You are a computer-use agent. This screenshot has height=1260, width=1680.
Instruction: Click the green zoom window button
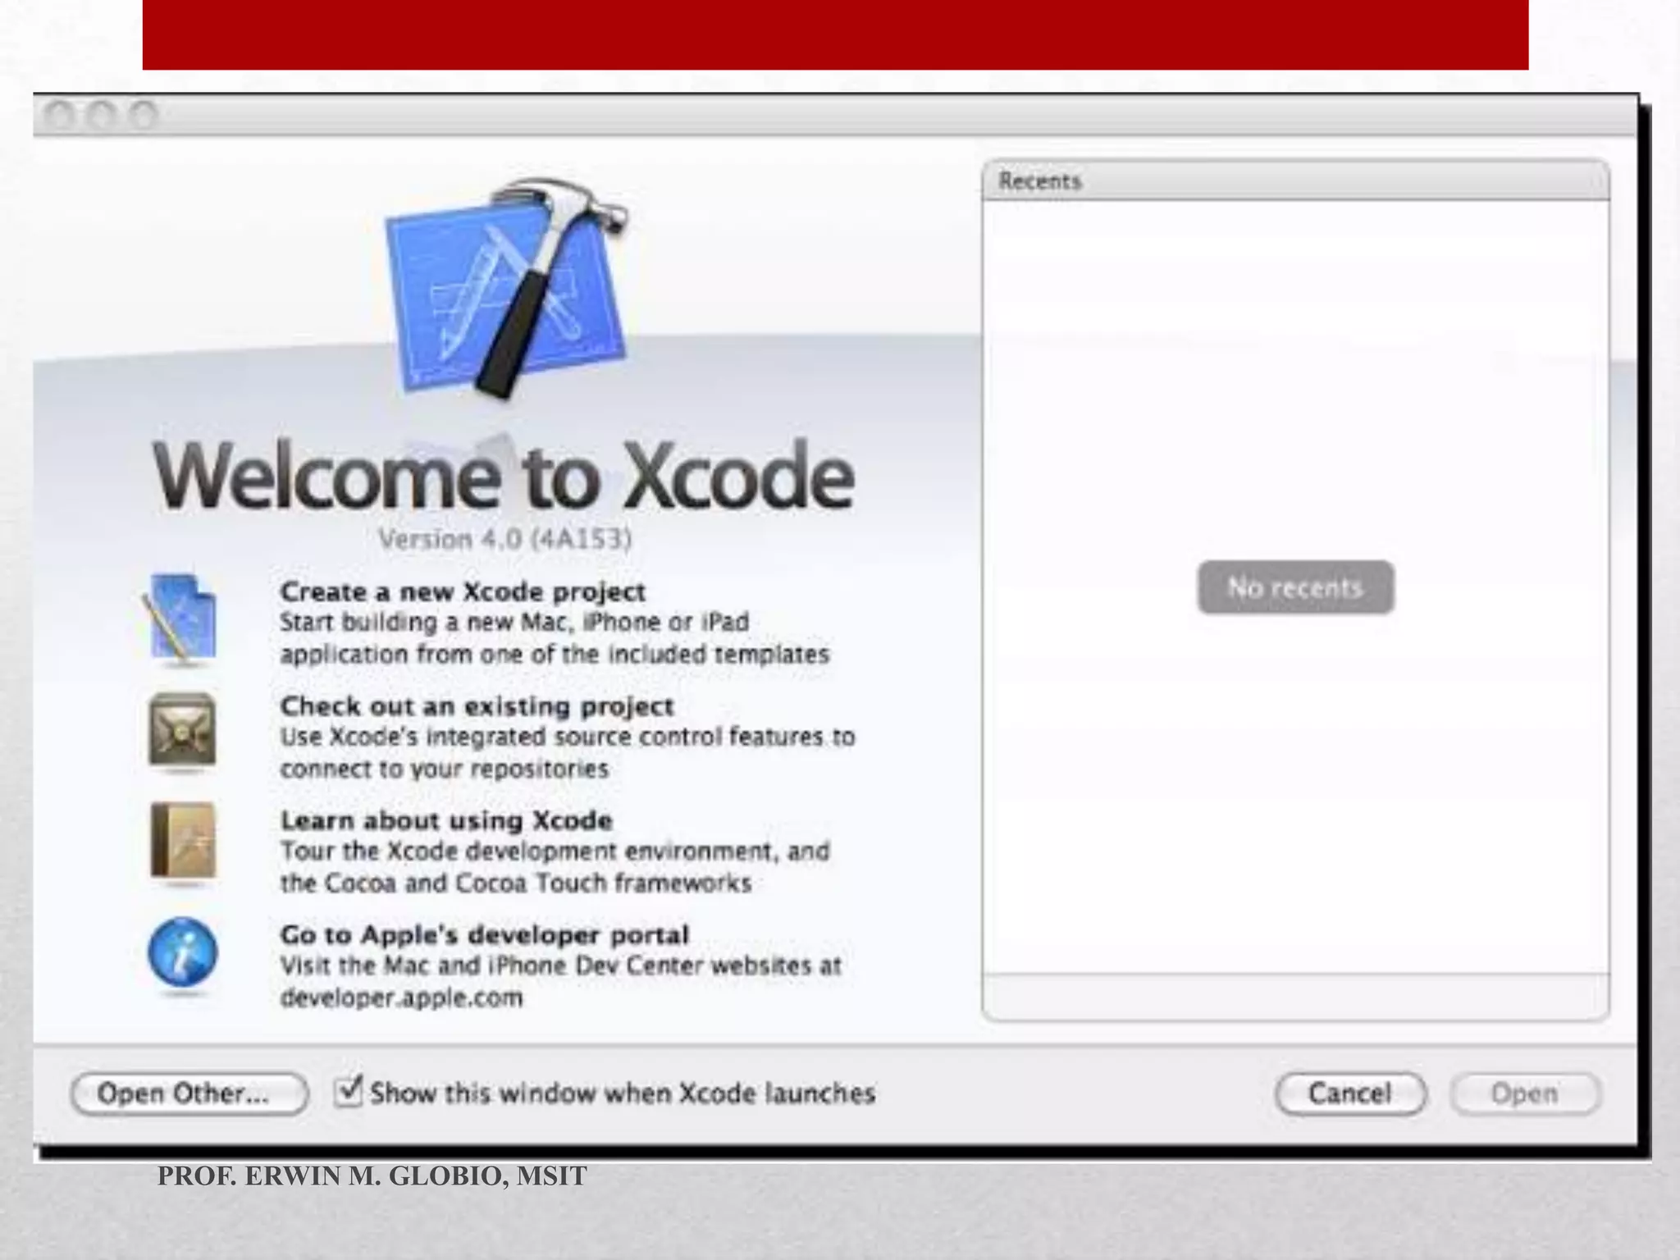pos(144,116)
